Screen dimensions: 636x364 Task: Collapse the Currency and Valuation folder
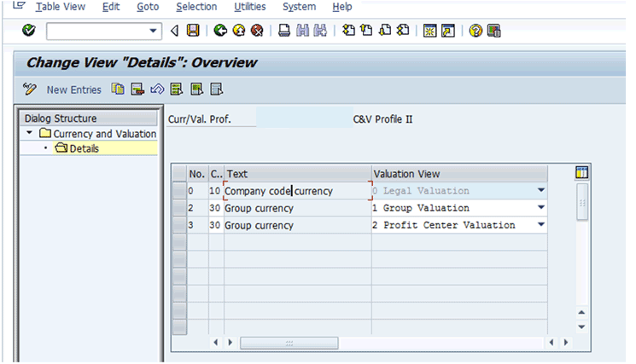tap(31, 134)
